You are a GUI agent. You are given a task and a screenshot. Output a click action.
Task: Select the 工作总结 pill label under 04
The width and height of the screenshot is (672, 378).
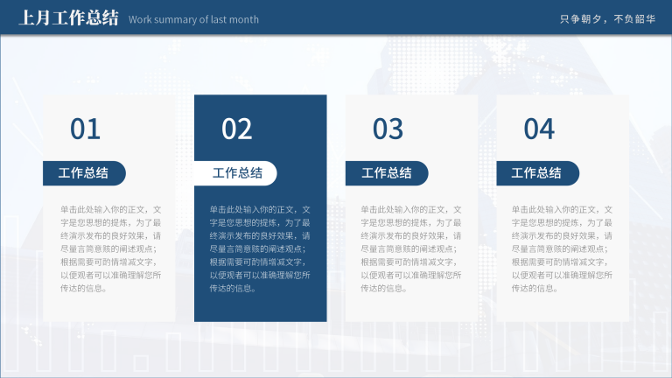[x=537, y=173]
